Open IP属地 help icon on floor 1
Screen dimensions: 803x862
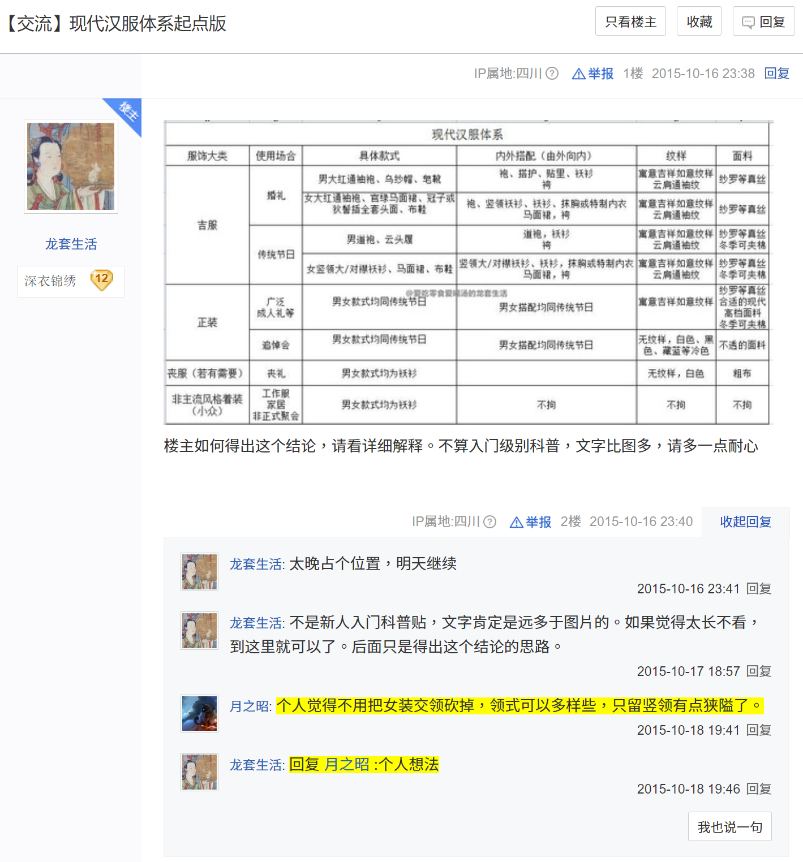pos(552,74)
